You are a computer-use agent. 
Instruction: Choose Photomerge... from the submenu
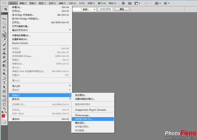(93, 115)
